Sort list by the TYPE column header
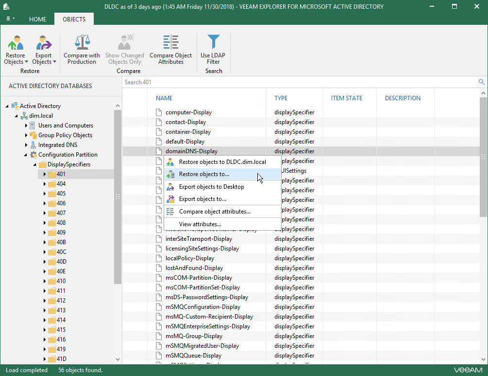Image resolution: width=488 pixels, height=376 pixels. (x=281, y=98)
